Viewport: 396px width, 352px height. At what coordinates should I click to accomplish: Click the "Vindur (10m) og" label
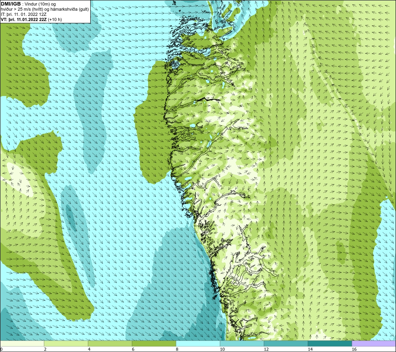coord(40,4)
